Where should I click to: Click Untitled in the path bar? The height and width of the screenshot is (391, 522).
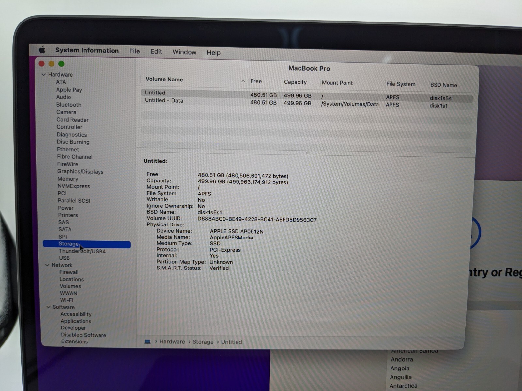[232, 342]
